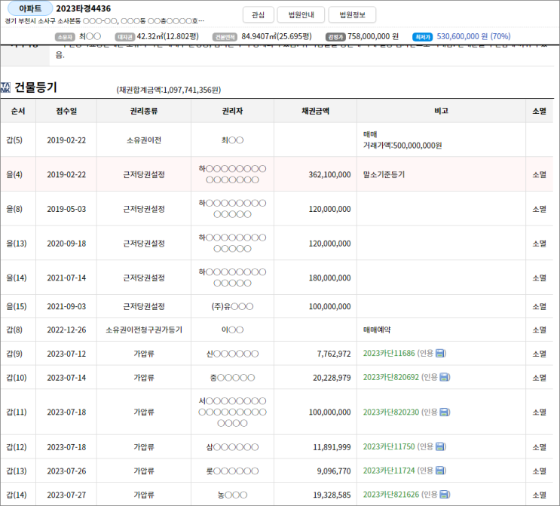This screenshot has width=560, height=506.
Task: Click the 권리종류 column header
Action: click(x=143, y=110)
